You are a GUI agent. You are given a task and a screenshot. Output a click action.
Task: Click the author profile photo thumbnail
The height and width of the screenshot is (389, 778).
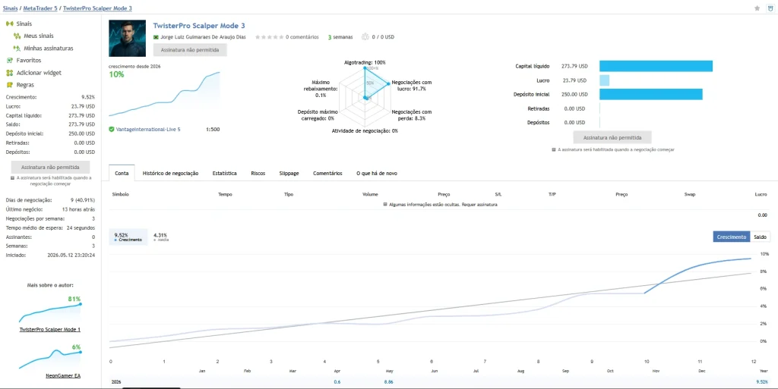tap(127, 39)
